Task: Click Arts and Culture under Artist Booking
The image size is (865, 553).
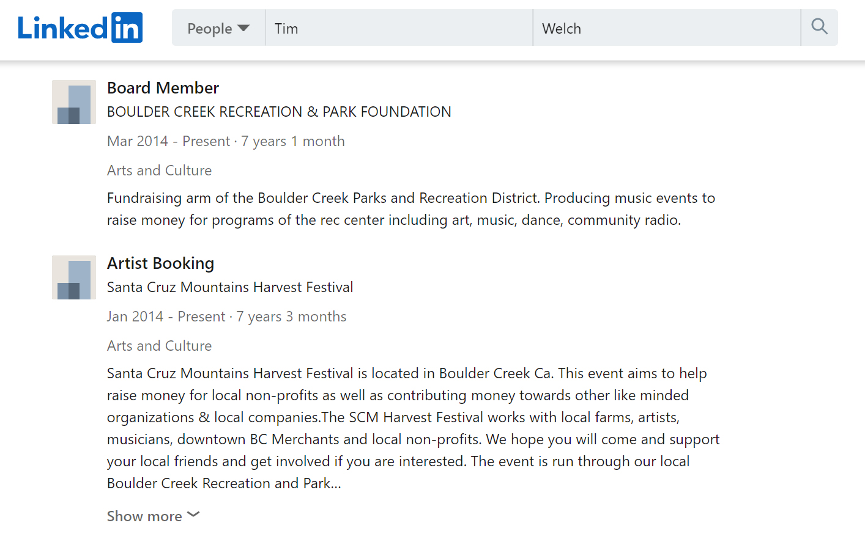Action: click(159, 346)
